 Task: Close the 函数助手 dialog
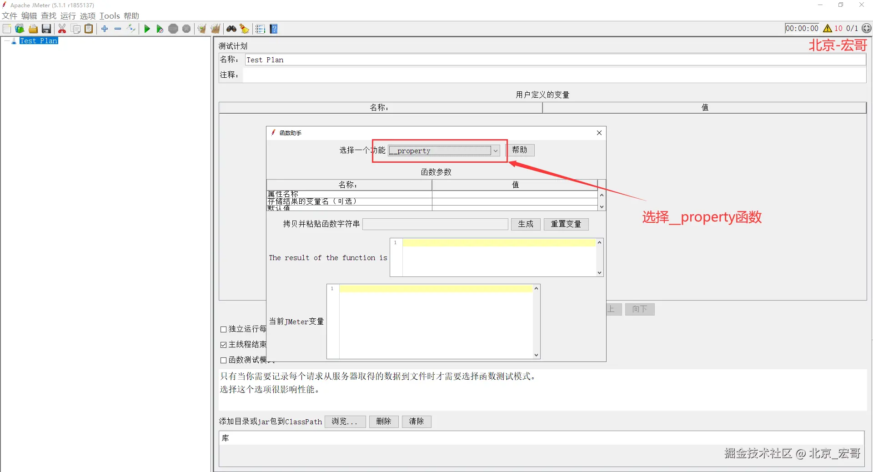click(x=599, y=133)
